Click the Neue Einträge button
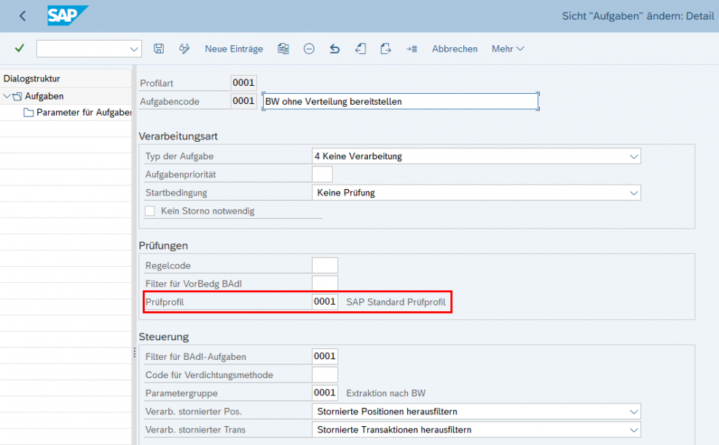Viewport: 719px width, 445px height. tap(234, 49)
